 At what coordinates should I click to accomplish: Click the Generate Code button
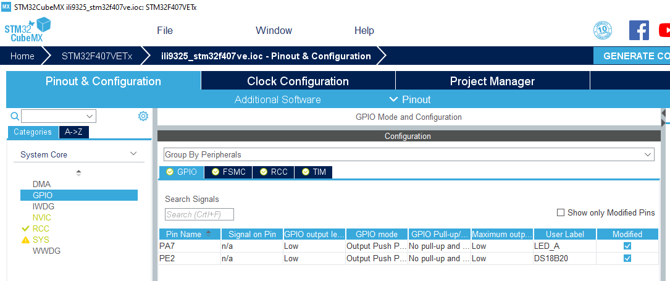[x=632, y=56]
